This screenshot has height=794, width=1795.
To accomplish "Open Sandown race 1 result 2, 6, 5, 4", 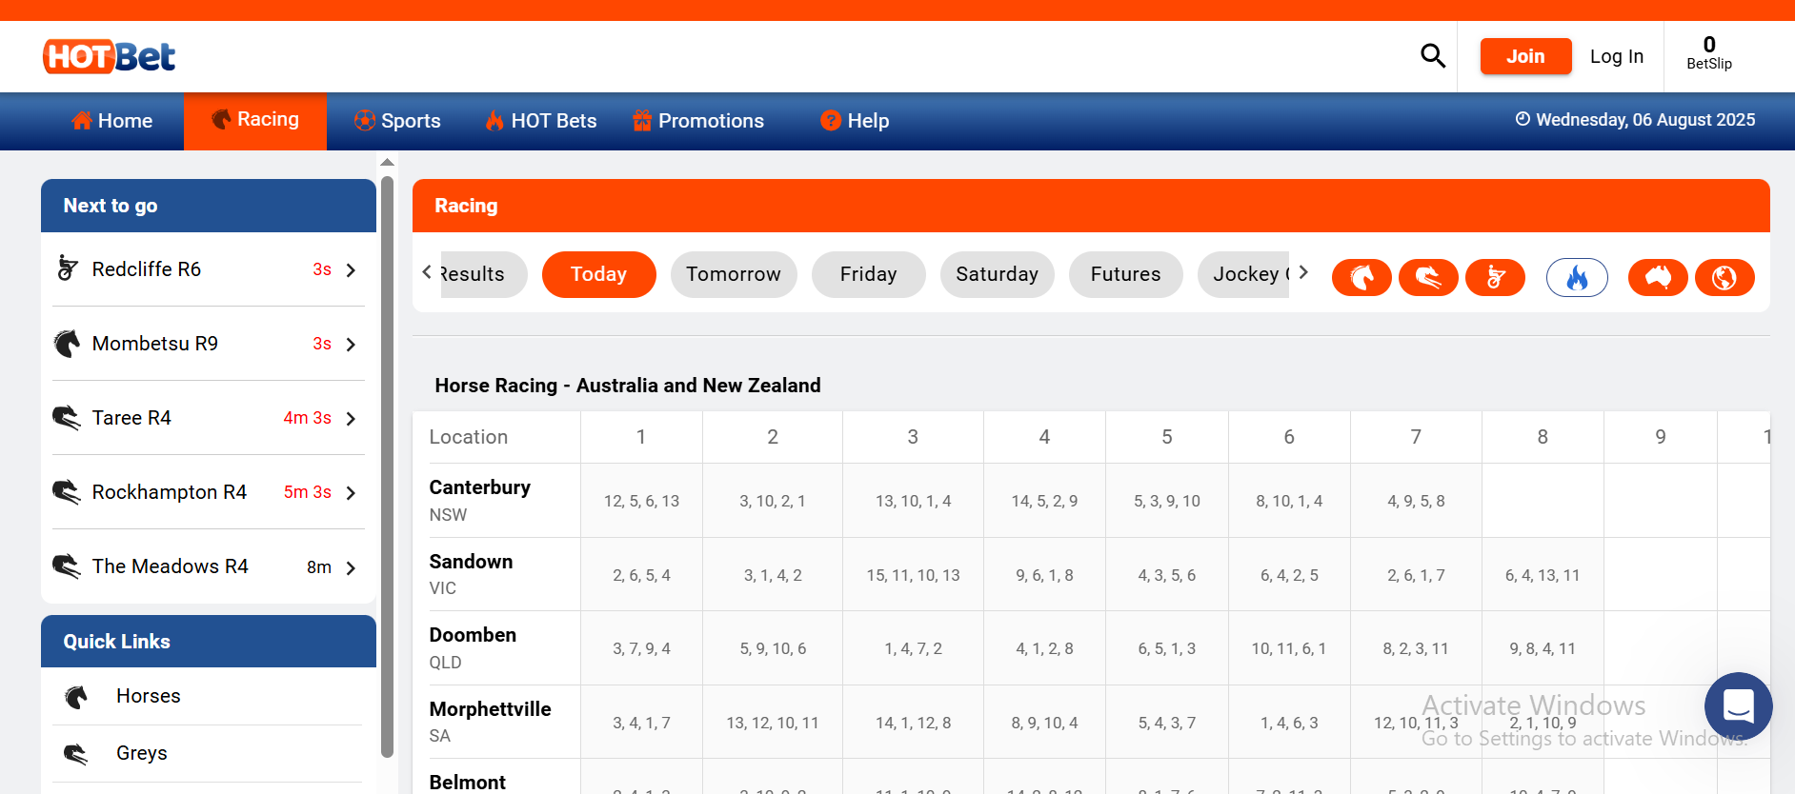I will coord(641,575).
